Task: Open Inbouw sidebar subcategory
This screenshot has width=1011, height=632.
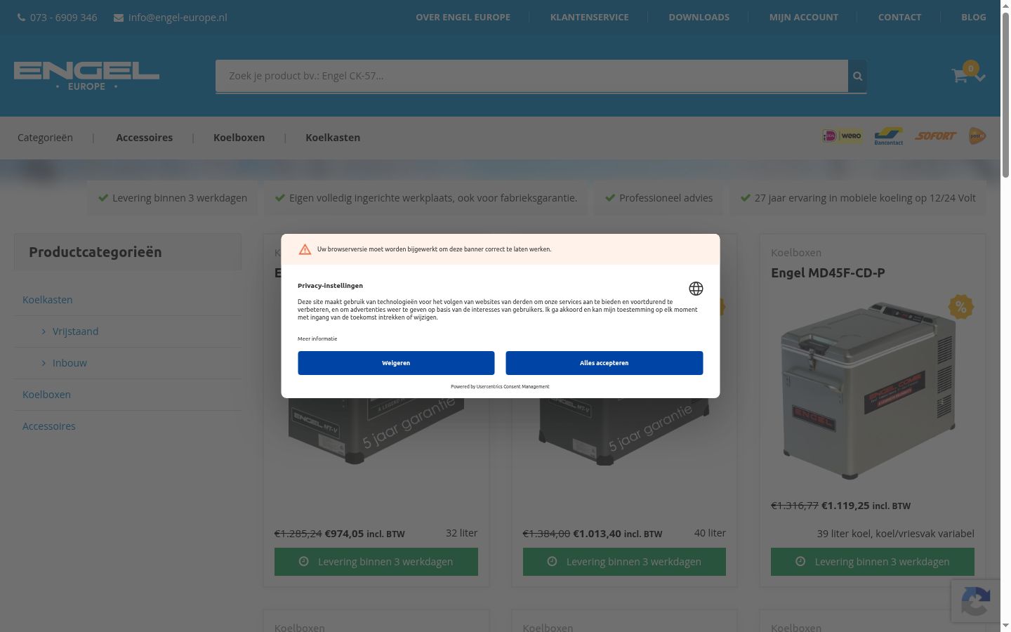Action: point(70,363)
